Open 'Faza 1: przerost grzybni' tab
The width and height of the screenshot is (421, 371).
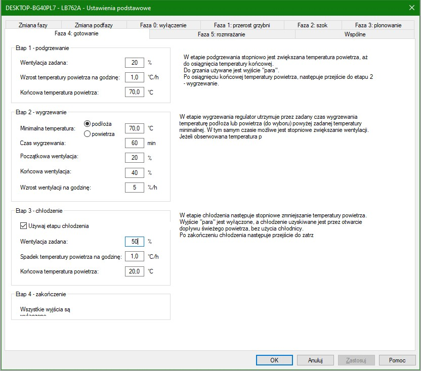(242, 25)
